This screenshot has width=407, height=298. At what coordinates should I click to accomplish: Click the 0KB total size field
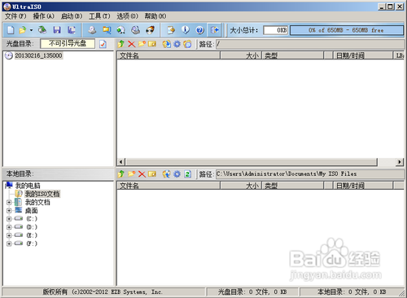coord(275,30)
